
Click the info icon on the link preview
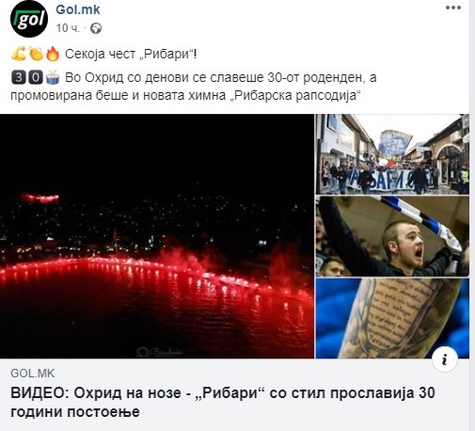coord(445,359)
